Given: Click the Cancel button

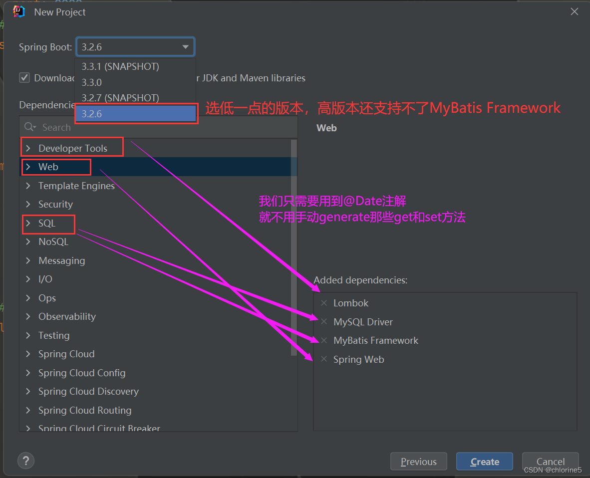Looking at the screenshot, I should point(550,462).
